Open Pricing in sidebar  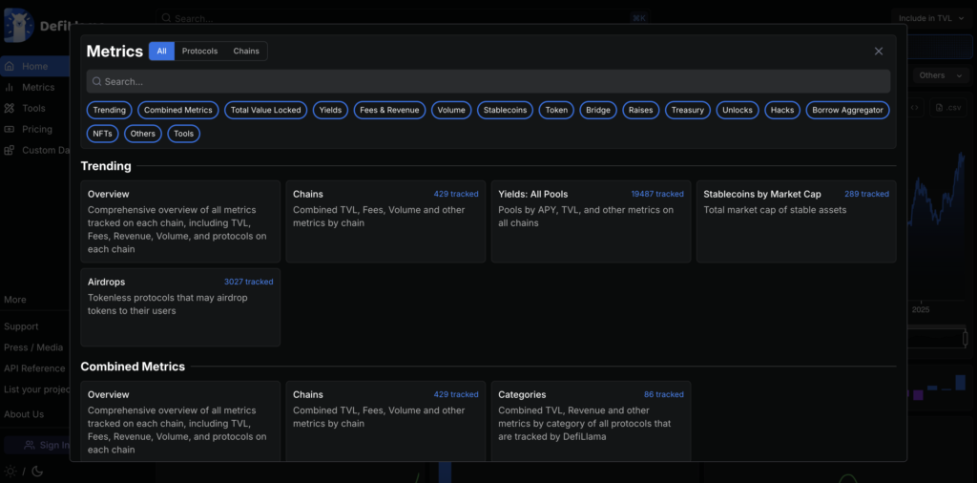pos(37,129)
